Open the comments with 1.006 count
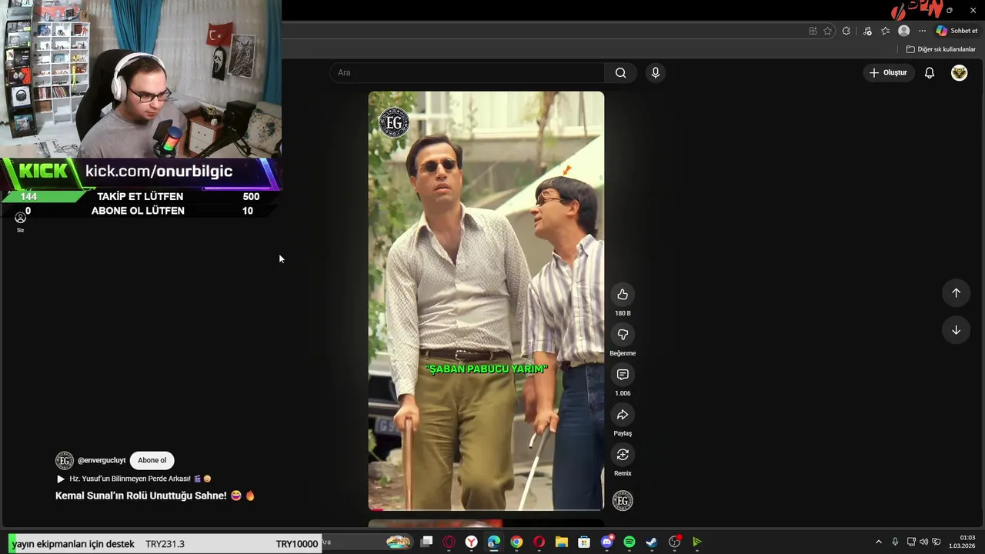This screenshot has height=554, width=985. click(623, 375)
